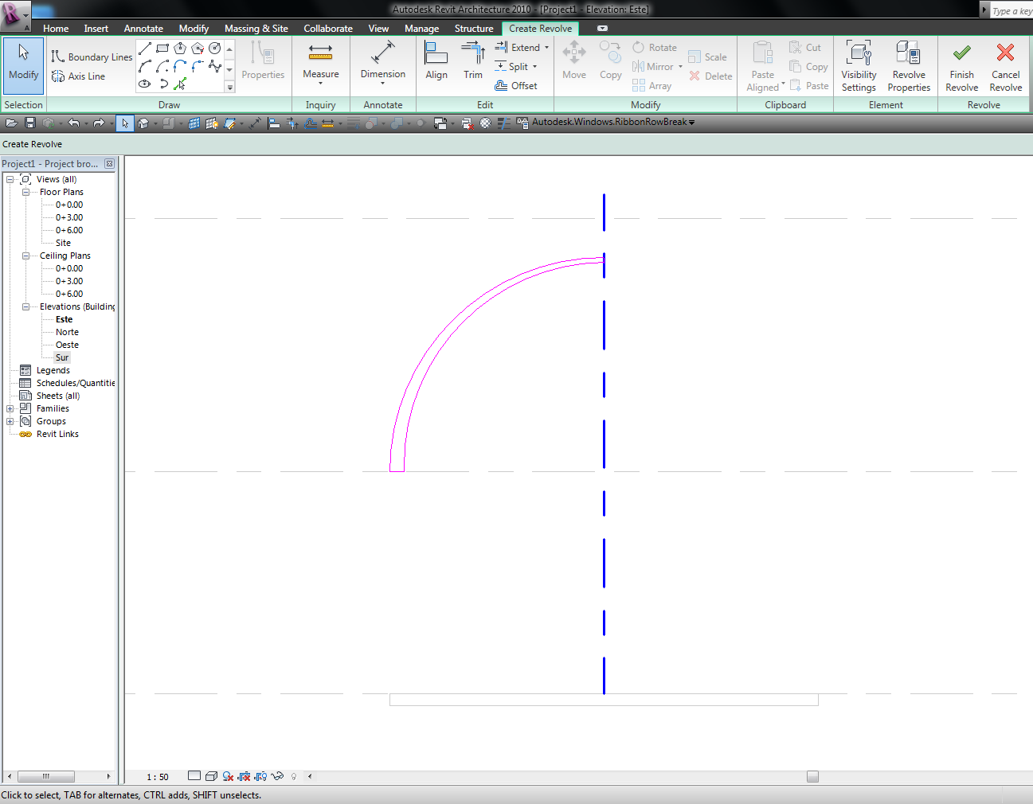The height and width of the screenshot is (804, 1033).
Task: Toggle Show Crop Region icon
Action: [x=260, y=776]
